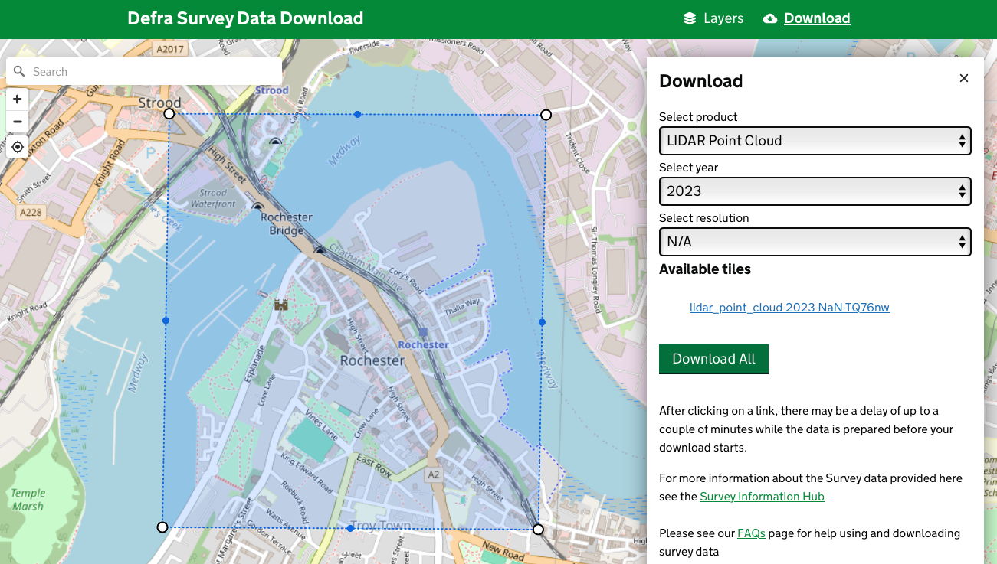Open the Select resolution dropdown
The image size is (997, 564).
click(815, 242)
